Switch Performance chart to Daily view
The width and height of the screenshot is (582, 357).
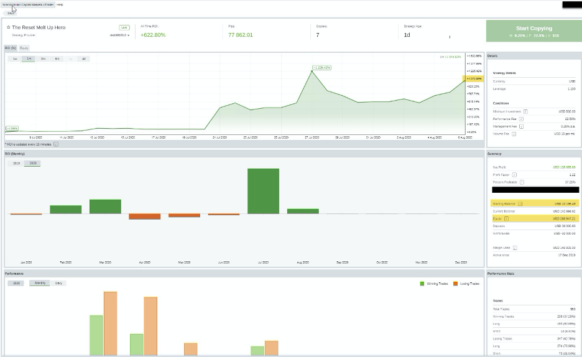click(58, 283)
